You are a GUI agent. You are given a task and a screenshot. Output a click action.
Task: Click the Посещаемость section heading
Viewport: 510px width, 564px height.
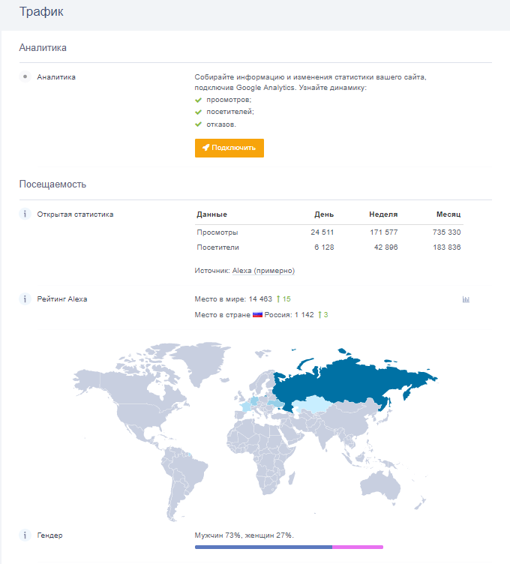click(52, 184)
